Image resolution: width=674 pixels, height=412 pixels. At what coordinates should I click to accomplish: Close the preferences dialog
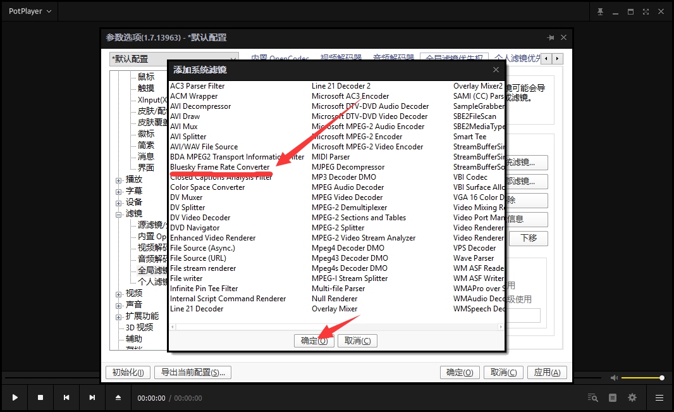point(563,38)
